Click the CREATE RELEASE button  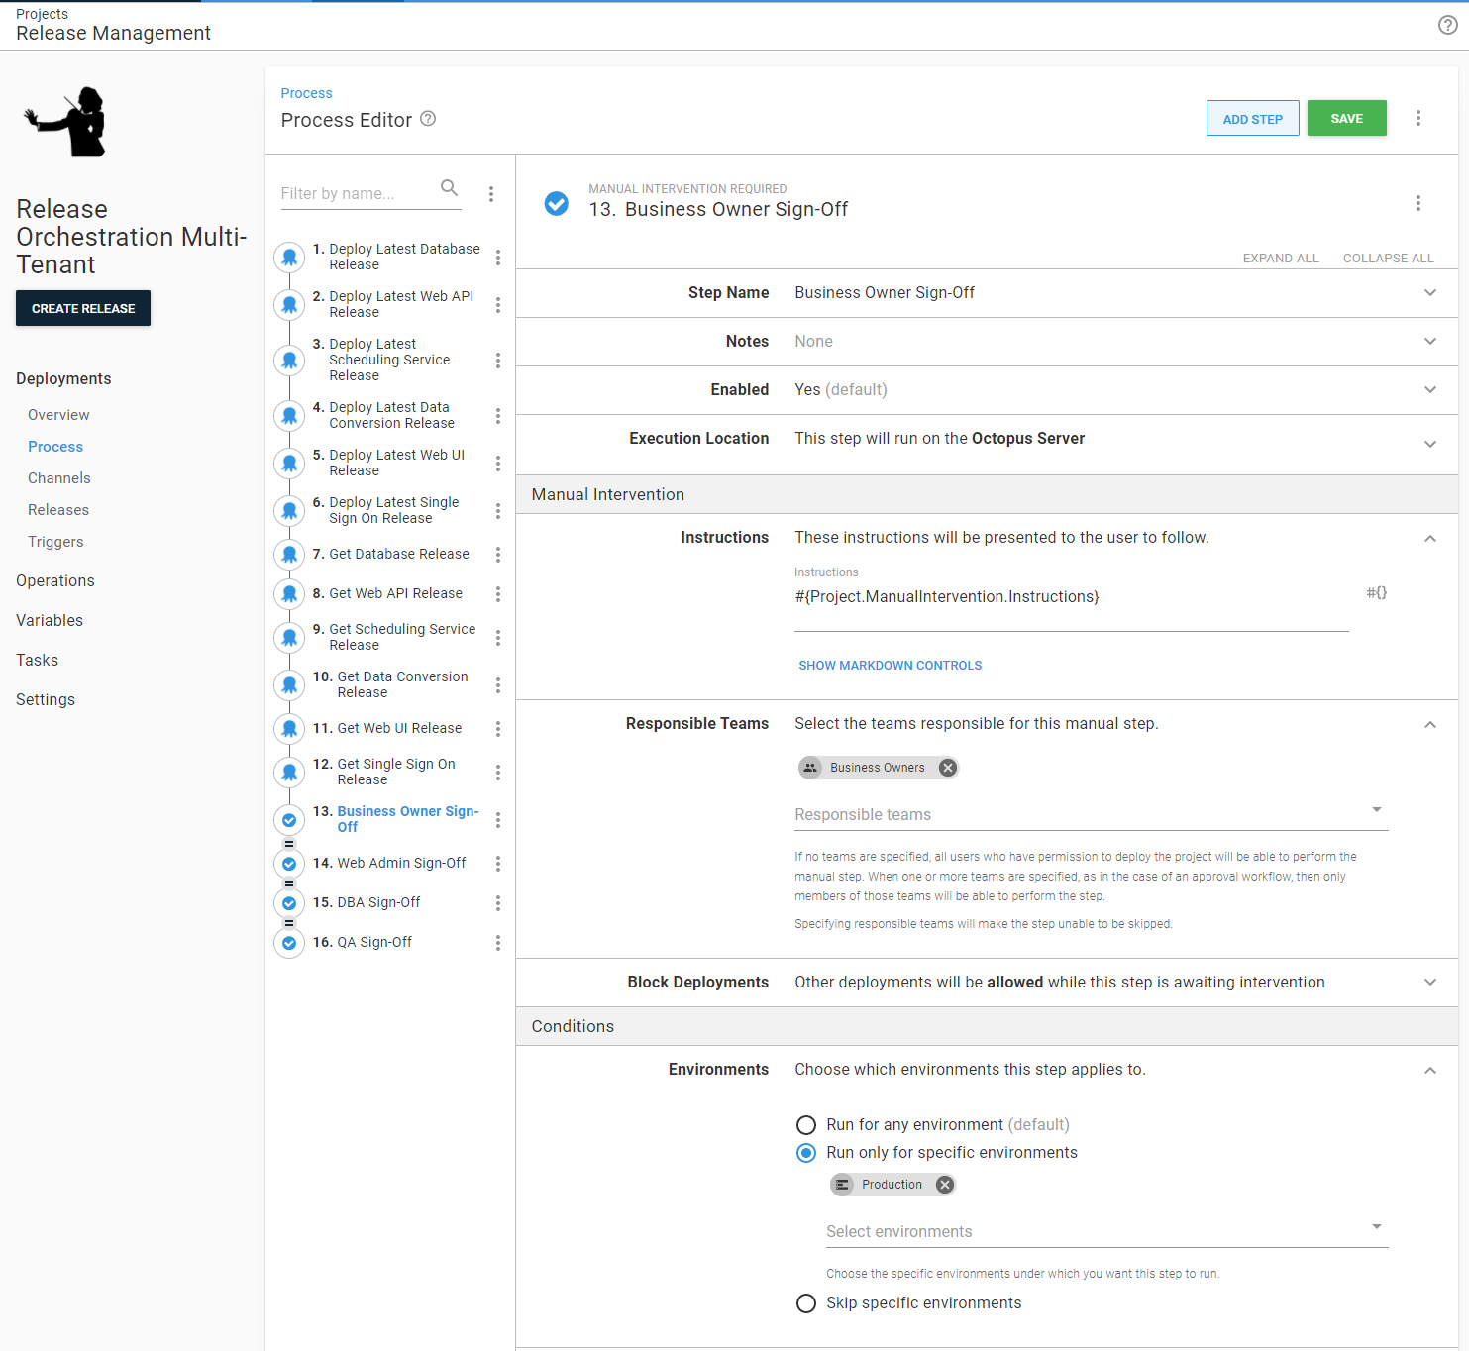[x=82, y=308]
